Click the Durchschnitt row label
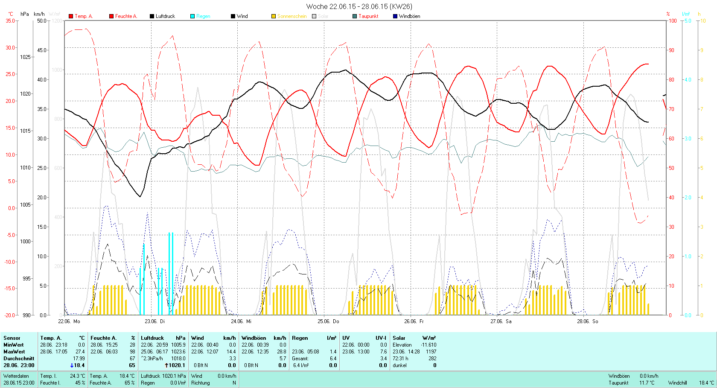 [x=19, y=359]
